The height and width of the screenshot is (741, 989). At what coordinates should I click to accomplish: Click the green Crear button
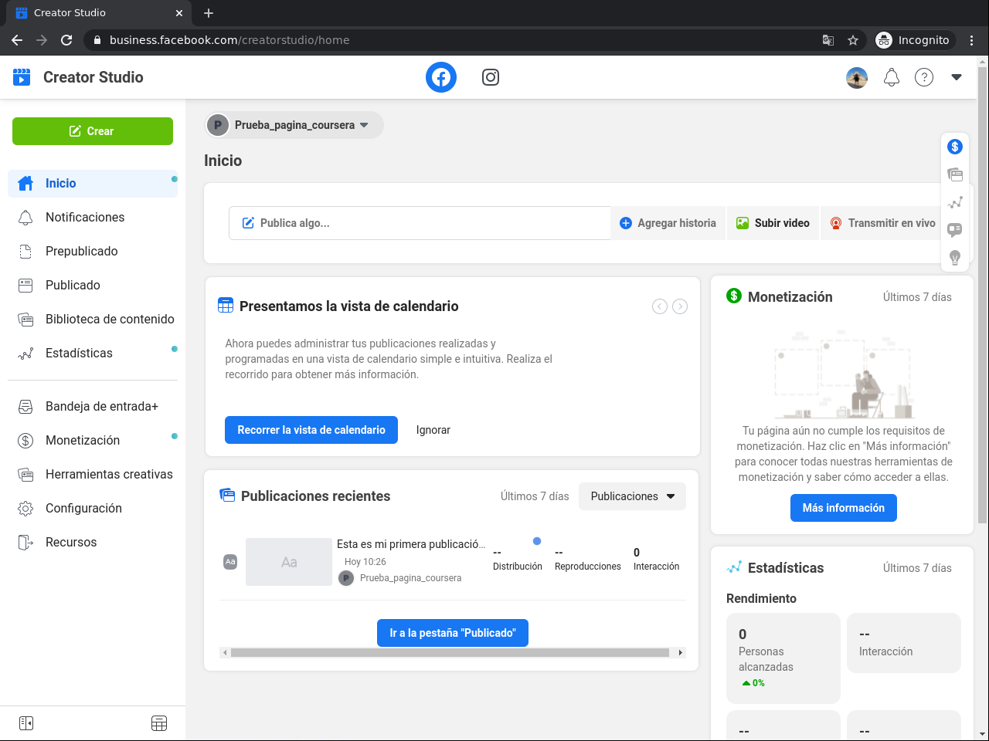coord(93,131)
